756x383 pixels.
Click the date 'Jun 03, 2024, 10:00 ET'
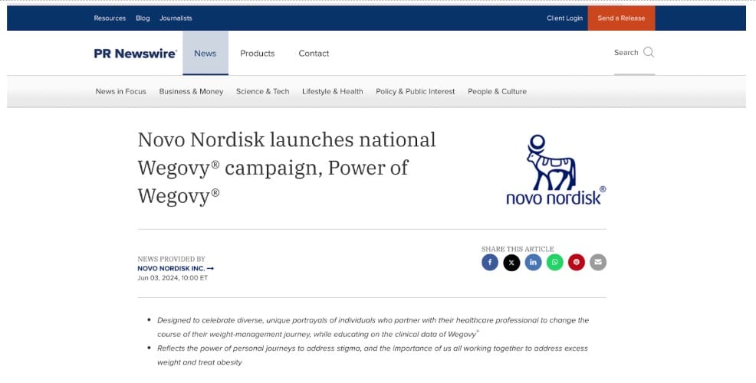[x=173, y=278]
